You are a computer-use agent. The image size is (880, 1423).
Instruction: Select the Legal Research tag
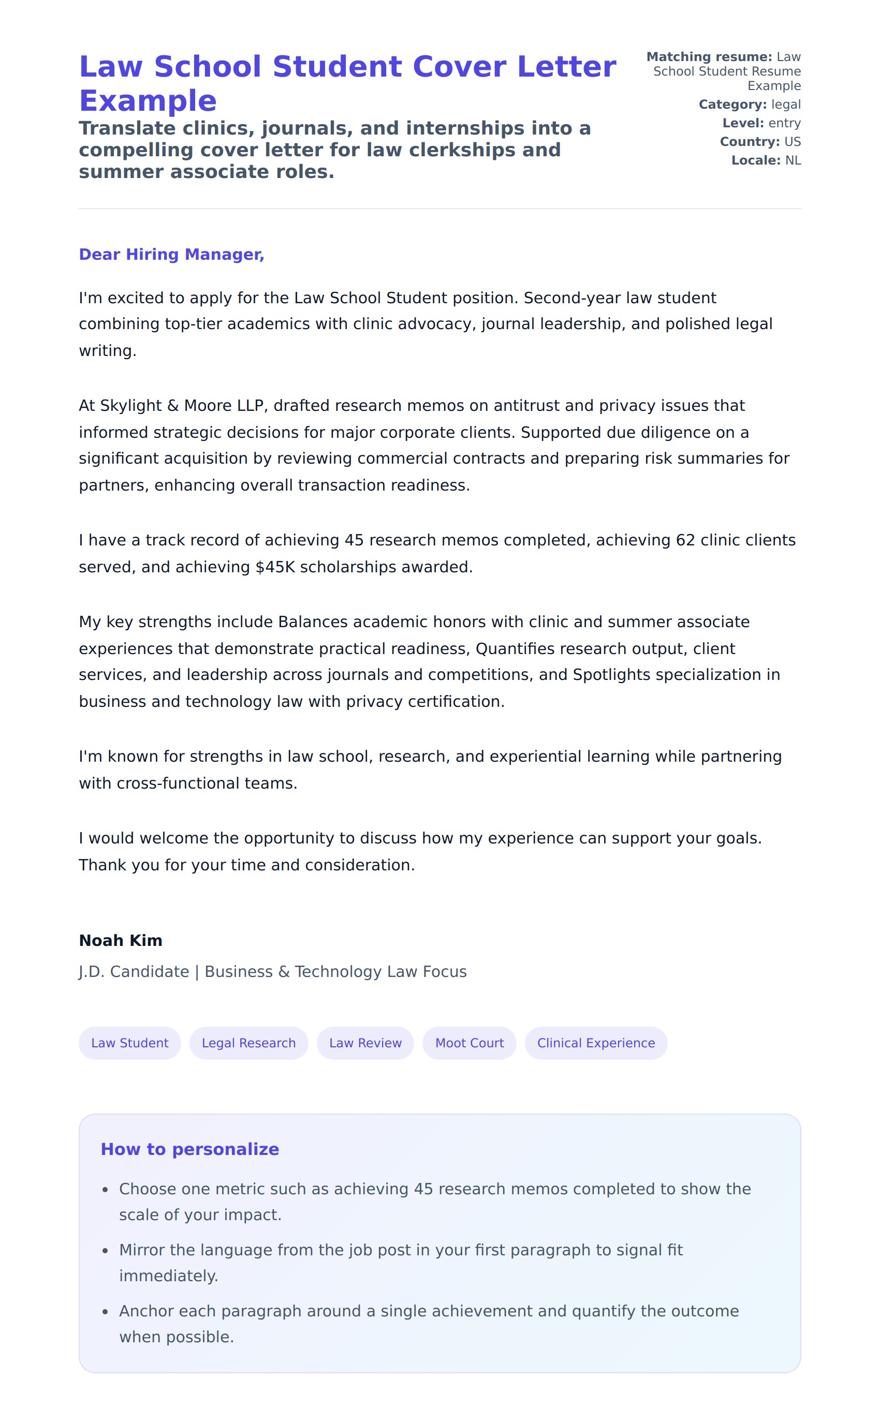coord(248,1043)
